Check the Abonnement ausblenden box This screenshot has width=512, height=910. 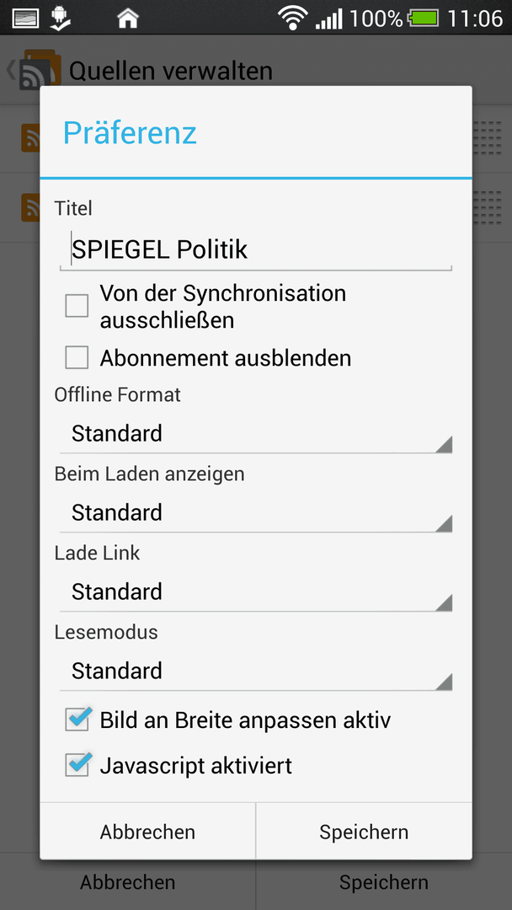(77, 357)
